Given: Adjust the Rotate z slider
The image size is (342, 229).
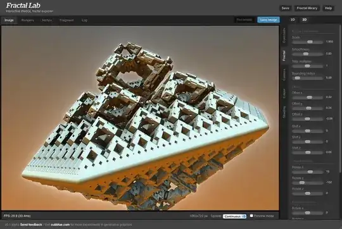Looking at the screenshot, I should coord(308,194).
